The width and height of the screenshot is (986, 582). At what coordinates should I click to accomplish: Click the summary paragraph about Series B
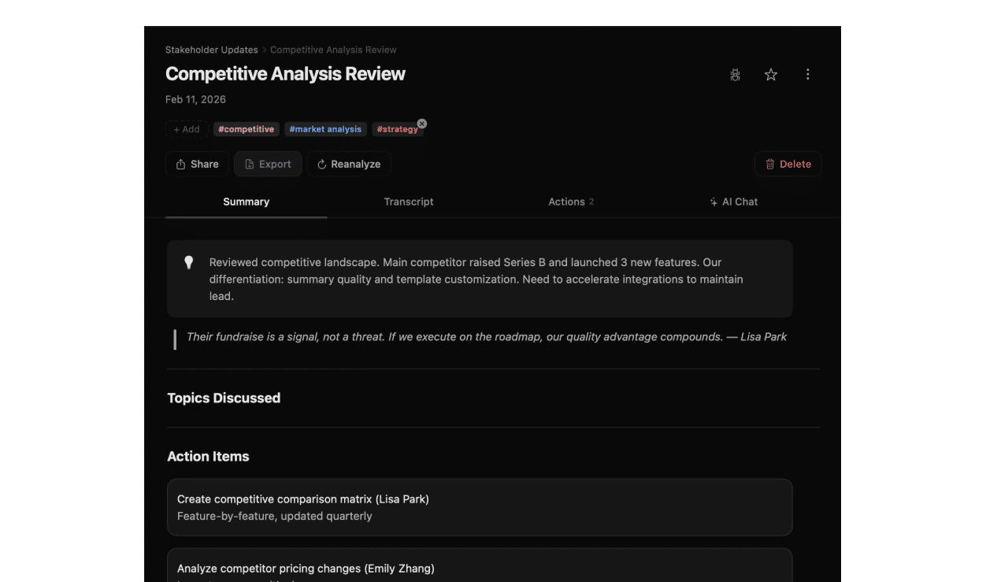[x=476, y=279]
